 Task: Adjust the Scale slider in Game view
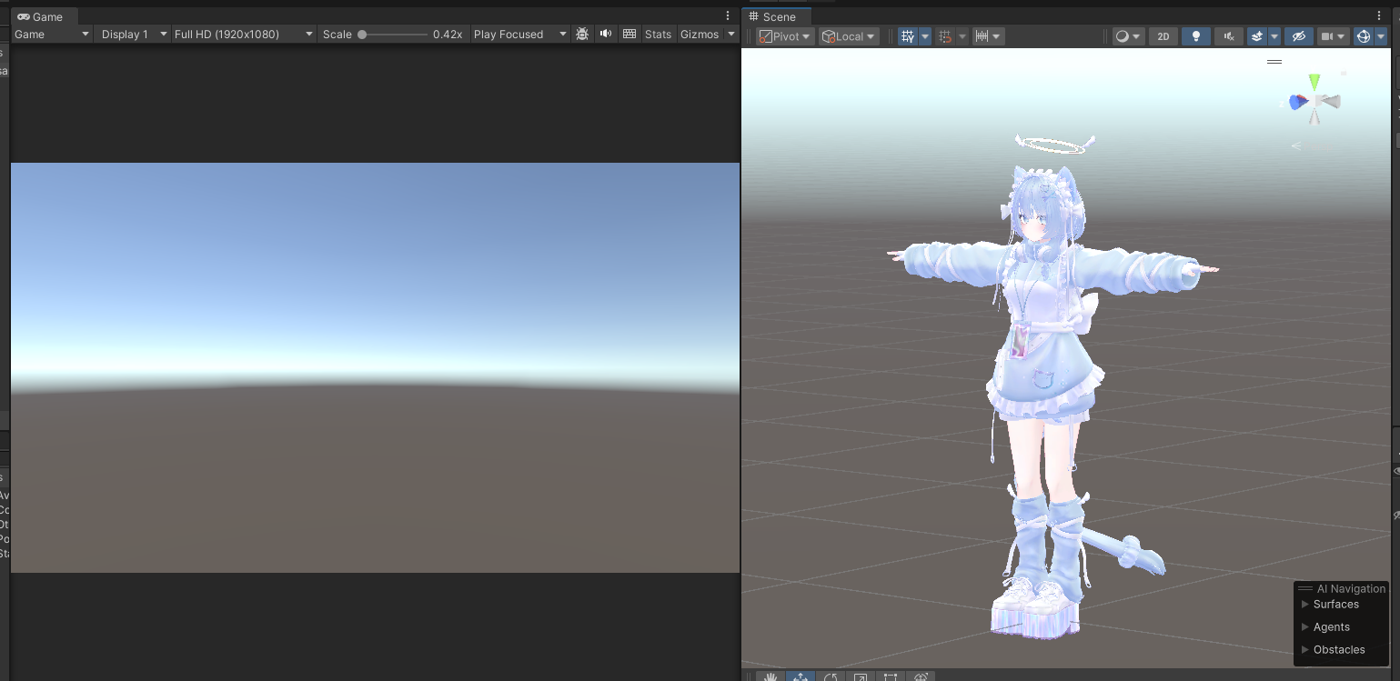(393, 35)
